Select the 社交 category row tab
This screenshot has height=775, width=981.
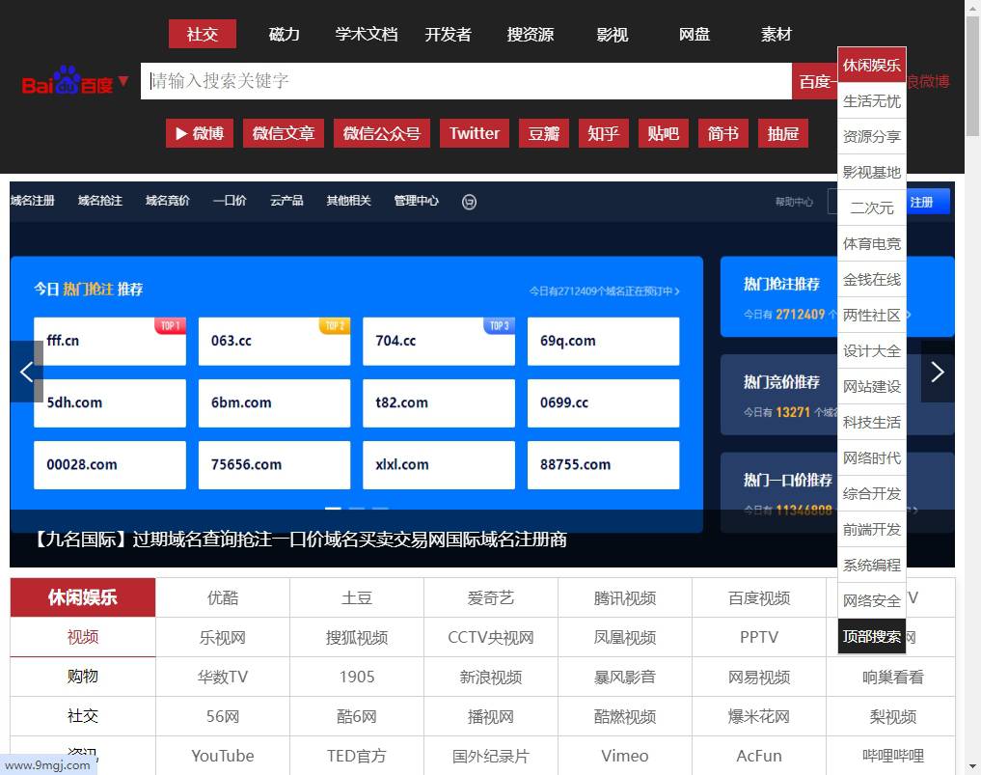83,715
